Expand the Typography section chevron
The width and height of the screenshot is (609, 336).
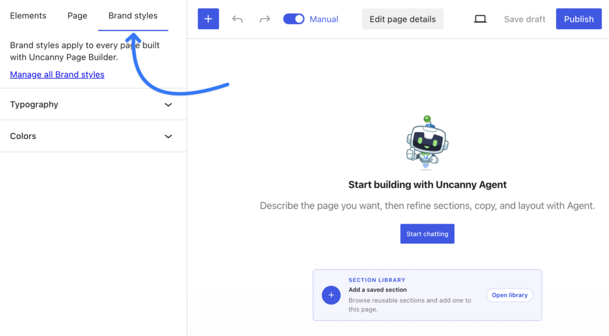click(168, 105)
